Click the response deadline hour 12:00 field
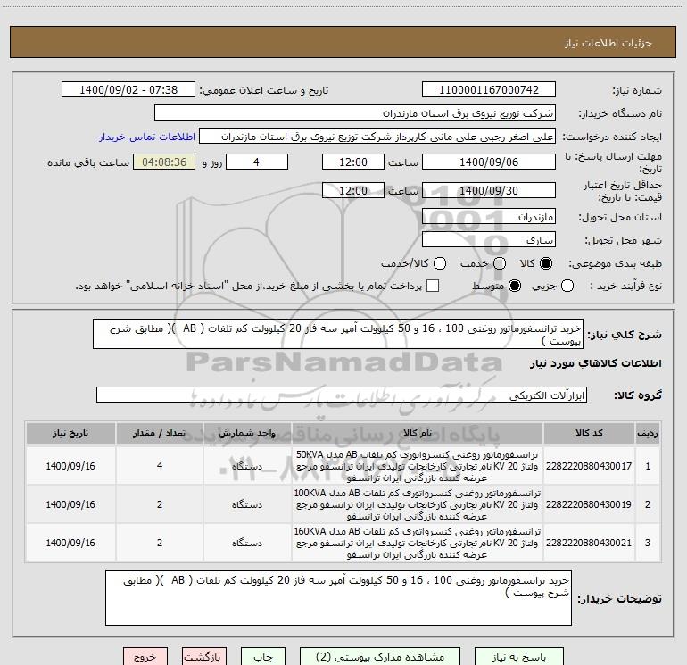The height and width of the screenshot is (665, 687). [x=353, y=162]
